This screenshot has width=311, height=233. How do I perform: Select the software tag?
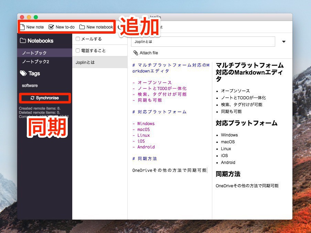pyautogui.click(x=30, y=85)
